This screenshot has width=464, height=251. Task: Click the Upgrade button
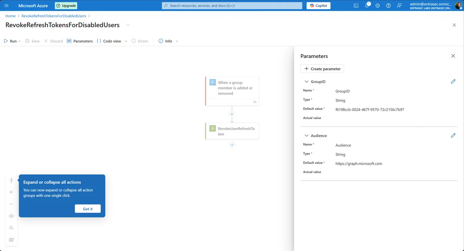point(66,6)
